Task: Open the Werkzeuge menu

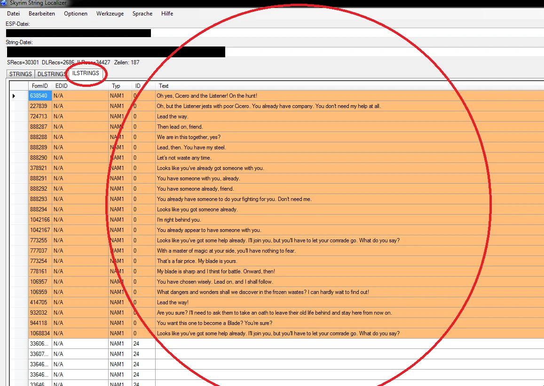Action: pos(110,14)
